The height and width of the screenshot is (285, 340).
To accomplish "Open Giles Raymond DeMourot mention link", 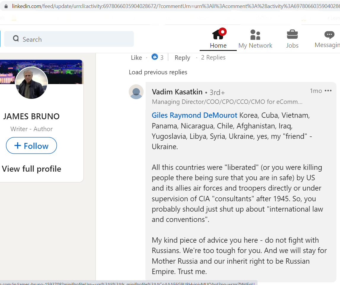I will point(195,115).
